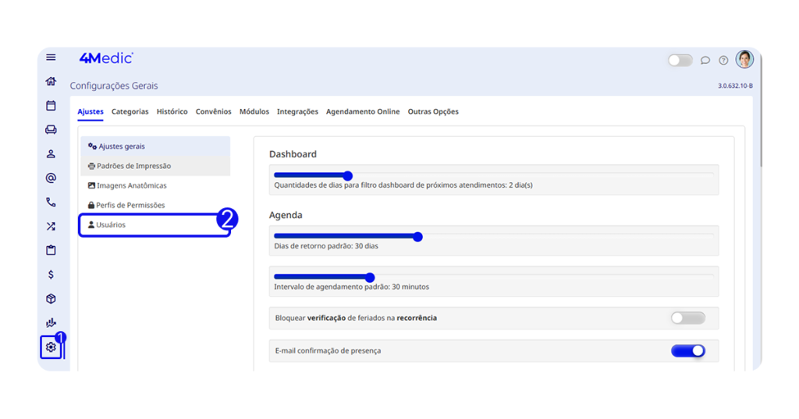
Task: Click the phone icon in sidebar
Action: [51, 202]
